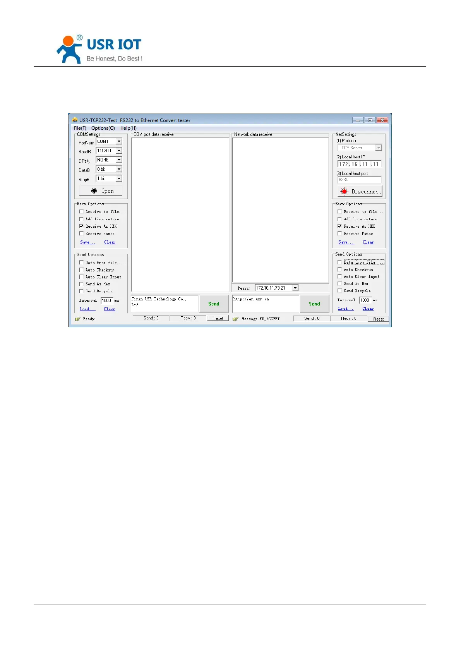Enable COM Auto Checksum checkbox

coord(81,270)
